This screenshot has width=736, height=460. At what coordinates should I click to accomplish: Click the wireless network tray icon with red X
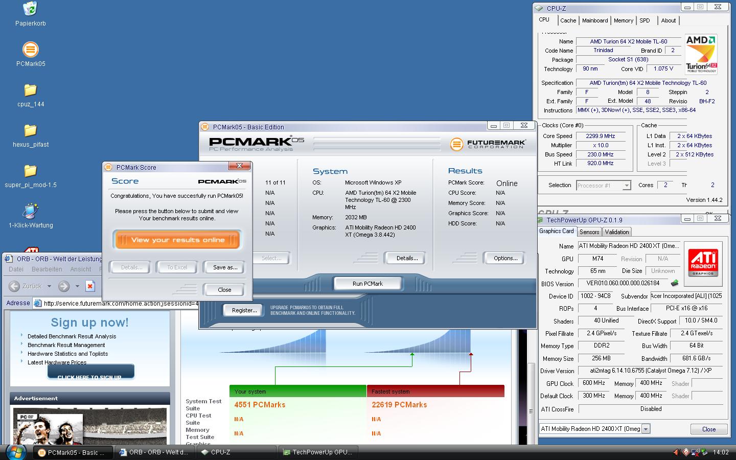(695, 452)
